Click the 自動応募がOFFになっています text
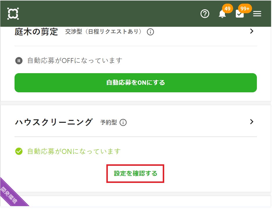Screen dimensions: 272x216 (75, 60)
